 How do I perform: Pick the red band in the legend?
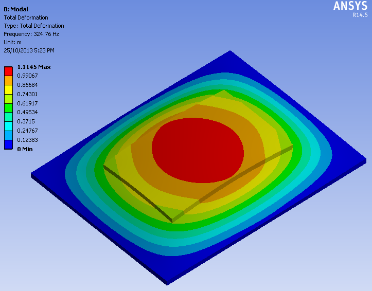click(x=8, y=71)
